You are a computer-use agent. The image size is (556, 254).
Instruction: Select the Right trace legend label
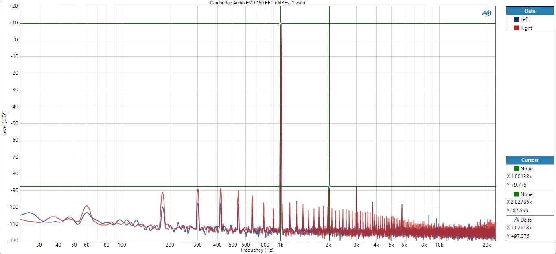526,28
